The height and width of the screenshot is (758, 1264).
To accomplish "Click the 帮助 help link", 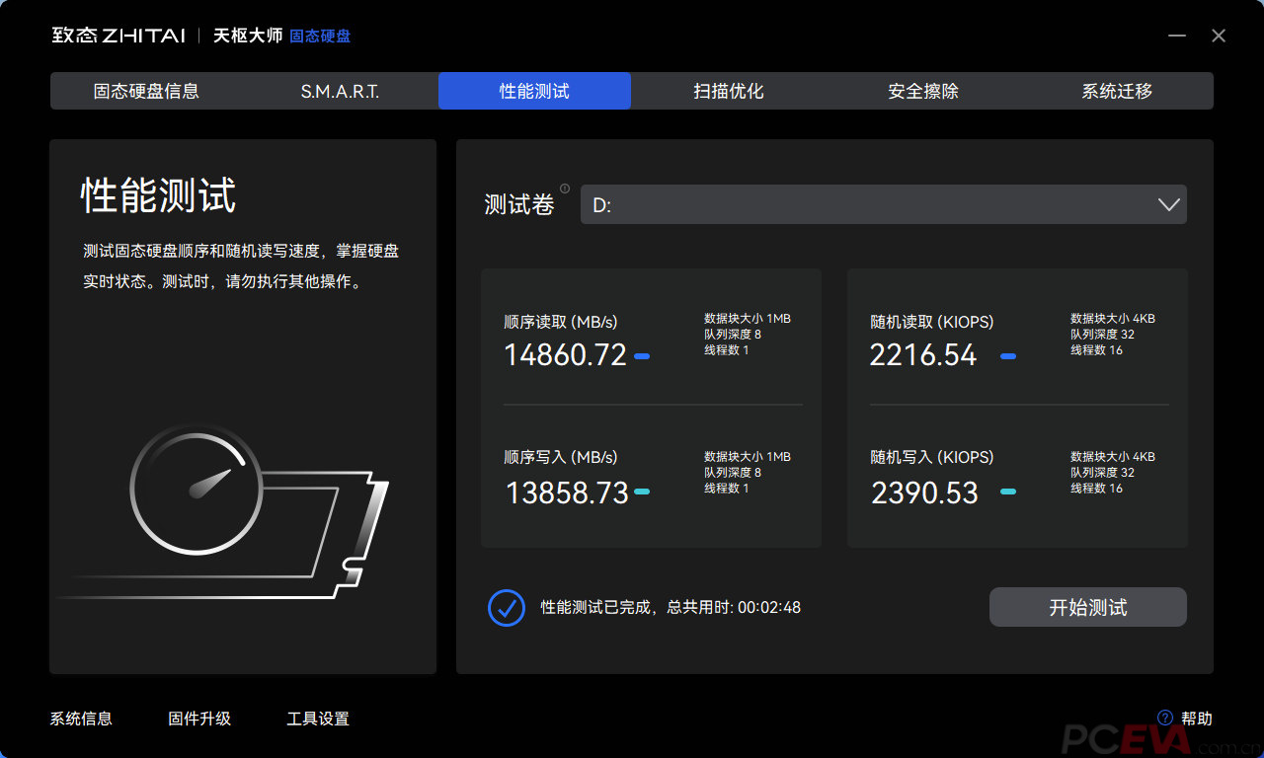I will click(1197, 719).
